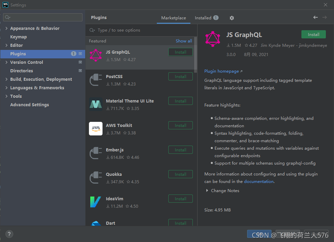The width and height of the screenshot is (334, 242).
Task: Click the PostCSS plugin icon
Action: [96, 80]
